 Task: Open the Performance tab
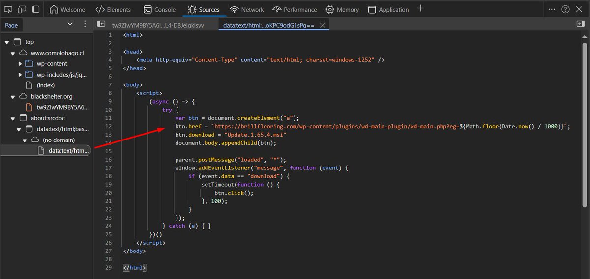click(294, 9)
